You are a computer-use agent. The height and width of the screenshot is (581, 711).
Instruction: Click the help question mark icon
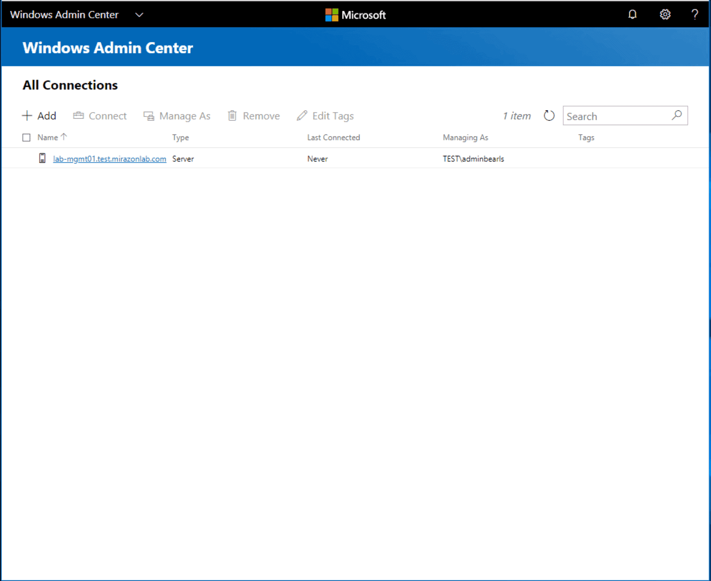(x=695, y=15)
